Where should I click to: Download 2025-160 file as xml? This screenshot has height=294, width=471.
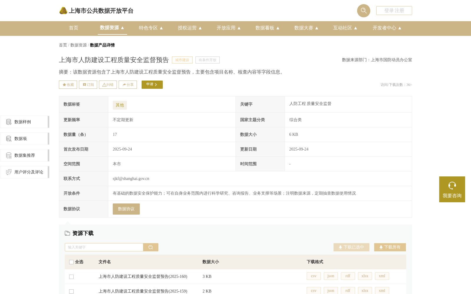(382, 276)
